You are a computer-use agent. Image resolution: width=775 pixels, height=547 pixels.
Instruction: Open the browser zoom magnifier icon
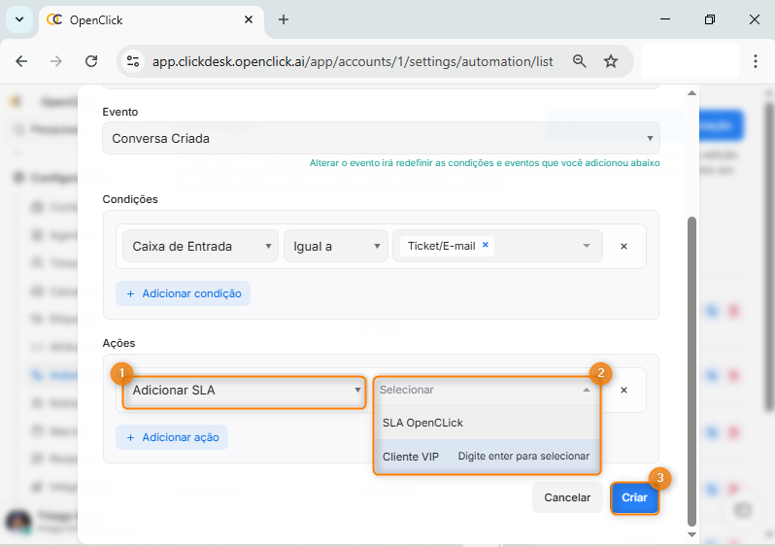(x=580, y=61)
